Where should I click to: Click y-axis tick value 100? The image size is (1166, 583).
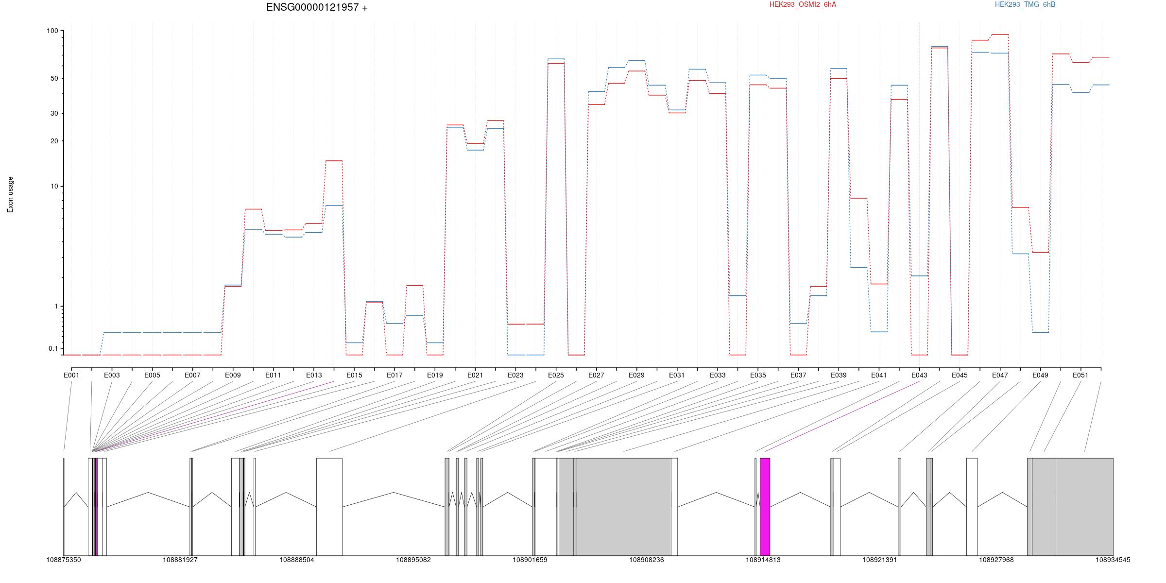[x=52, y=31]
